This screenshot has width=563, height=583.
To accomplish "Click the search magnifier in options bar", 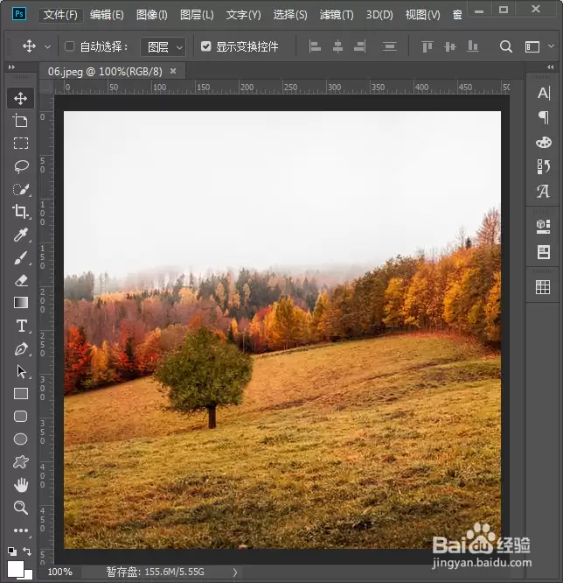I will [506, 47].
